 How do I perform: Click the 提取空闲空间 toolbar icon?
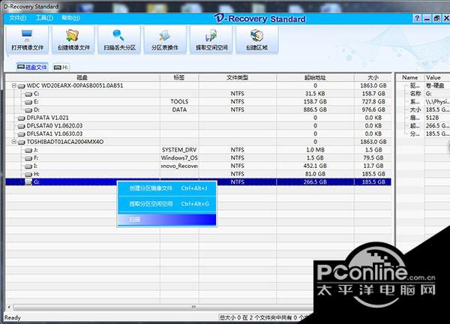(211, 35)
